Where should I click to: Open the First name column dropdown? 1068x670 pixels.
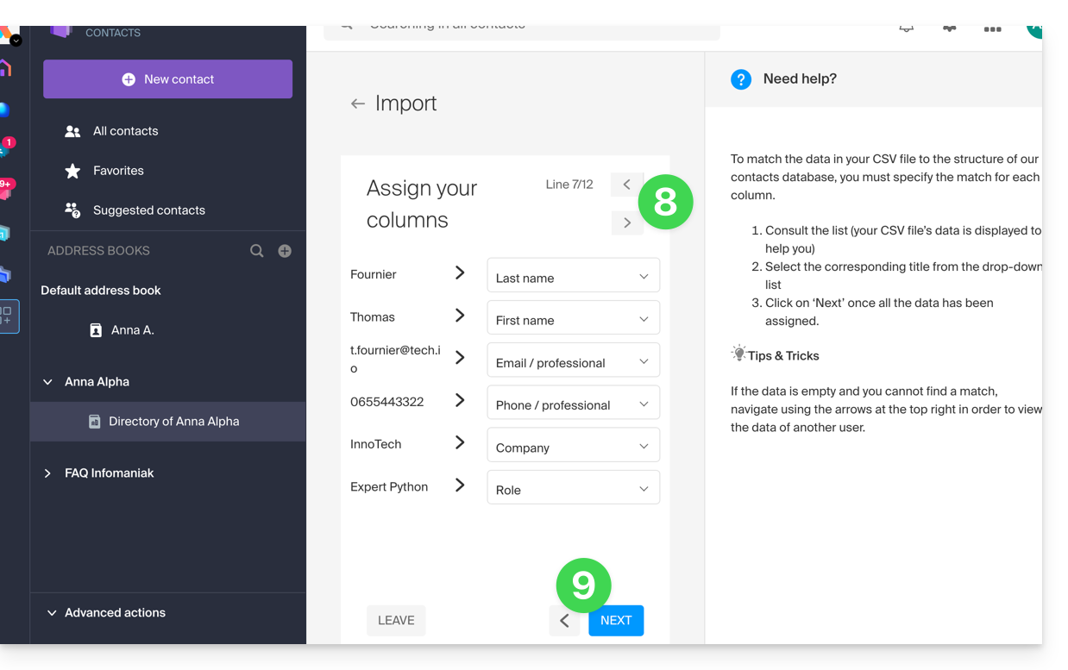pyautogui.click(x=573, y=319)
